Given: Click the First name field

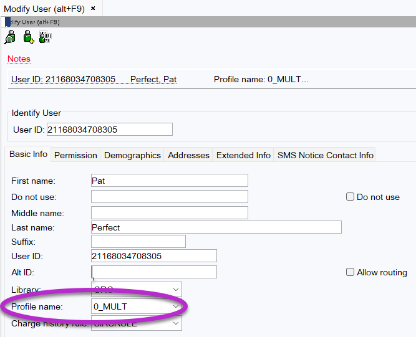Looking at the screenshot, I should coord(169,181).
